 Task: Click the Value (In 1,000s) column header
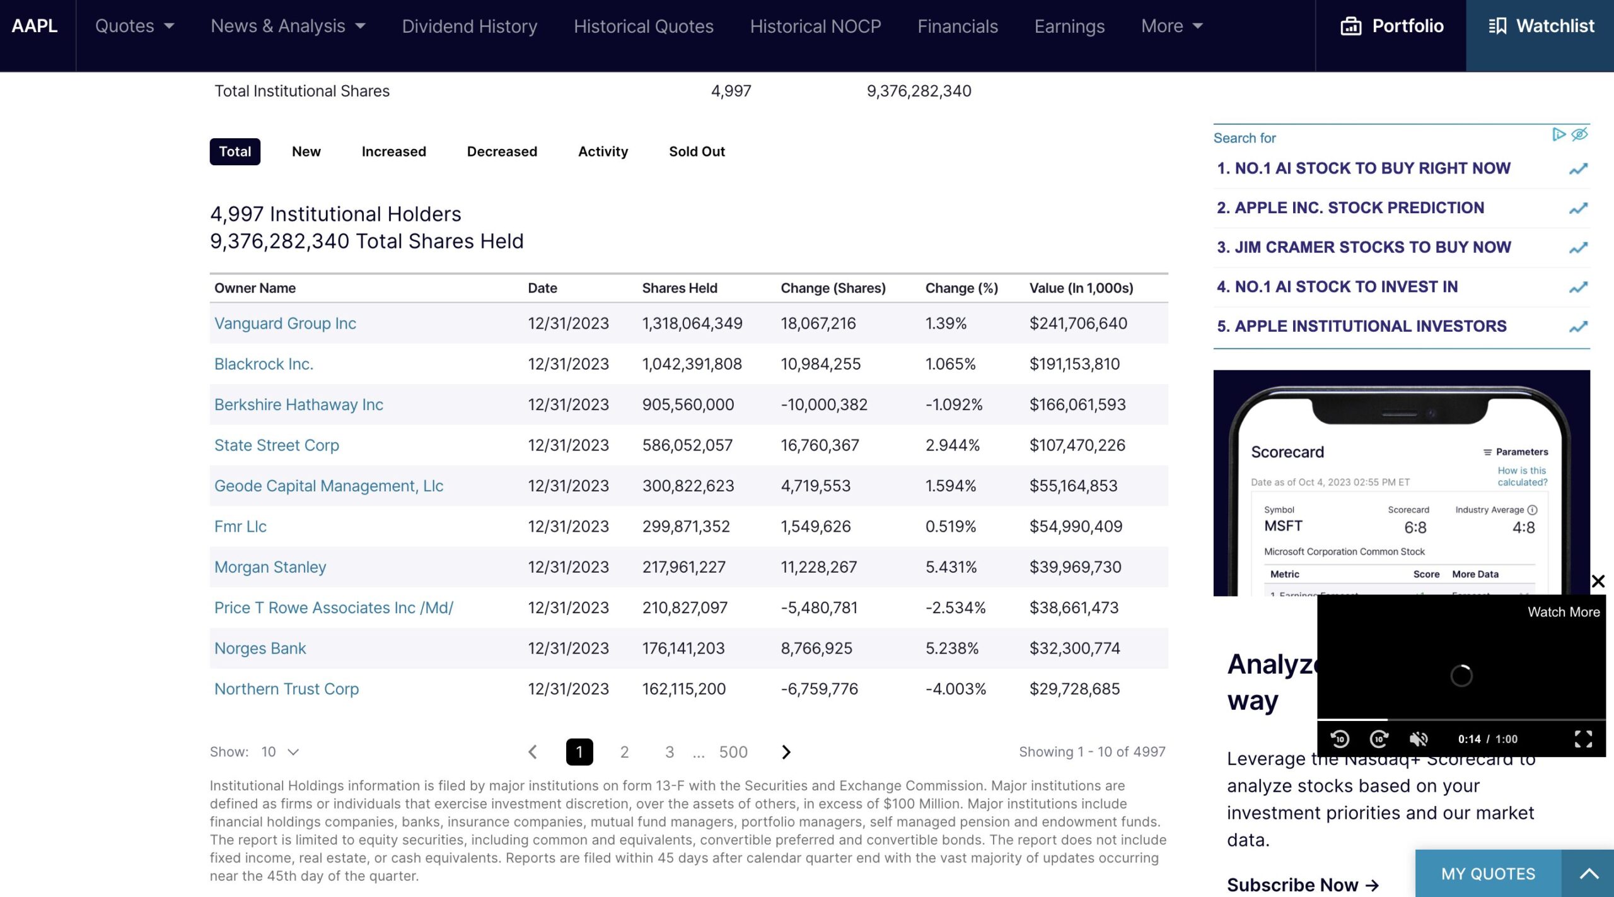1081,288
